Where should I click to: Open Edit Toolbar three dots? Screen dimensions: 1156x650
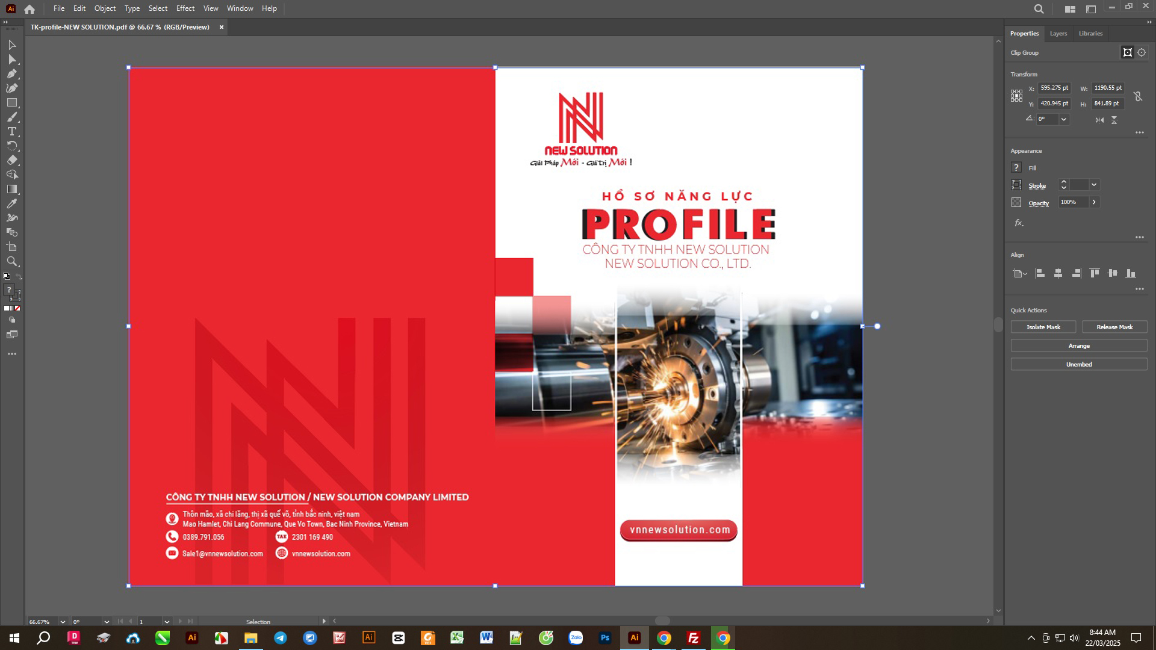(x=11, y=354)
